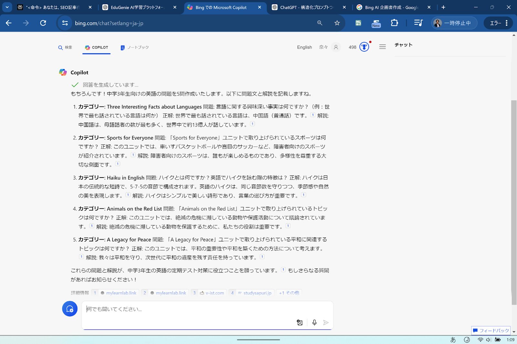Open the Rewards trophy icon
This screenshot has width=517, height=344.
[x=364, y=47]
